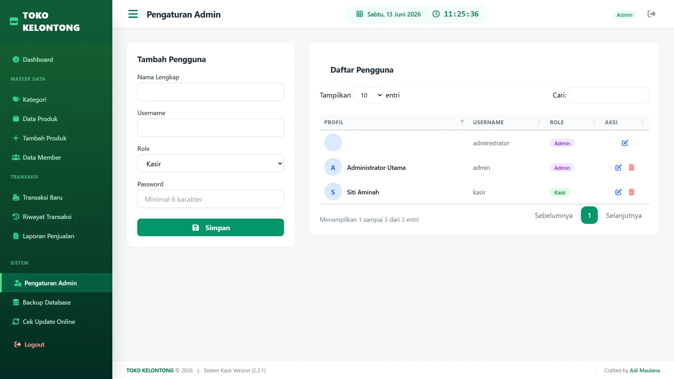Delete the Siti Aminah user

632,192
